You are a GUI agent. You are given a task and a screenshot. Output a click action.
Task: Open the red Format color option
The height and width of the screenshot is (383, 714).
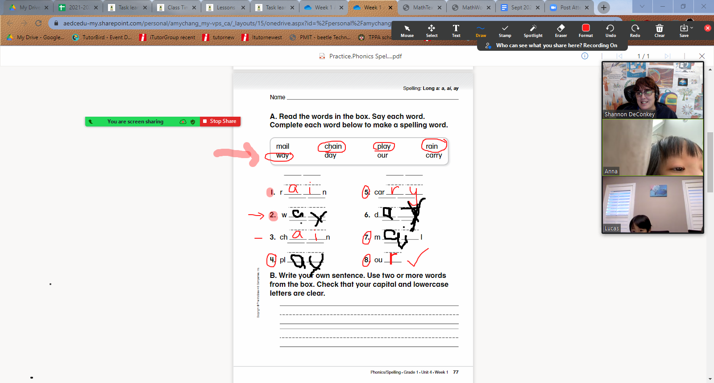[x=586, y=31]
